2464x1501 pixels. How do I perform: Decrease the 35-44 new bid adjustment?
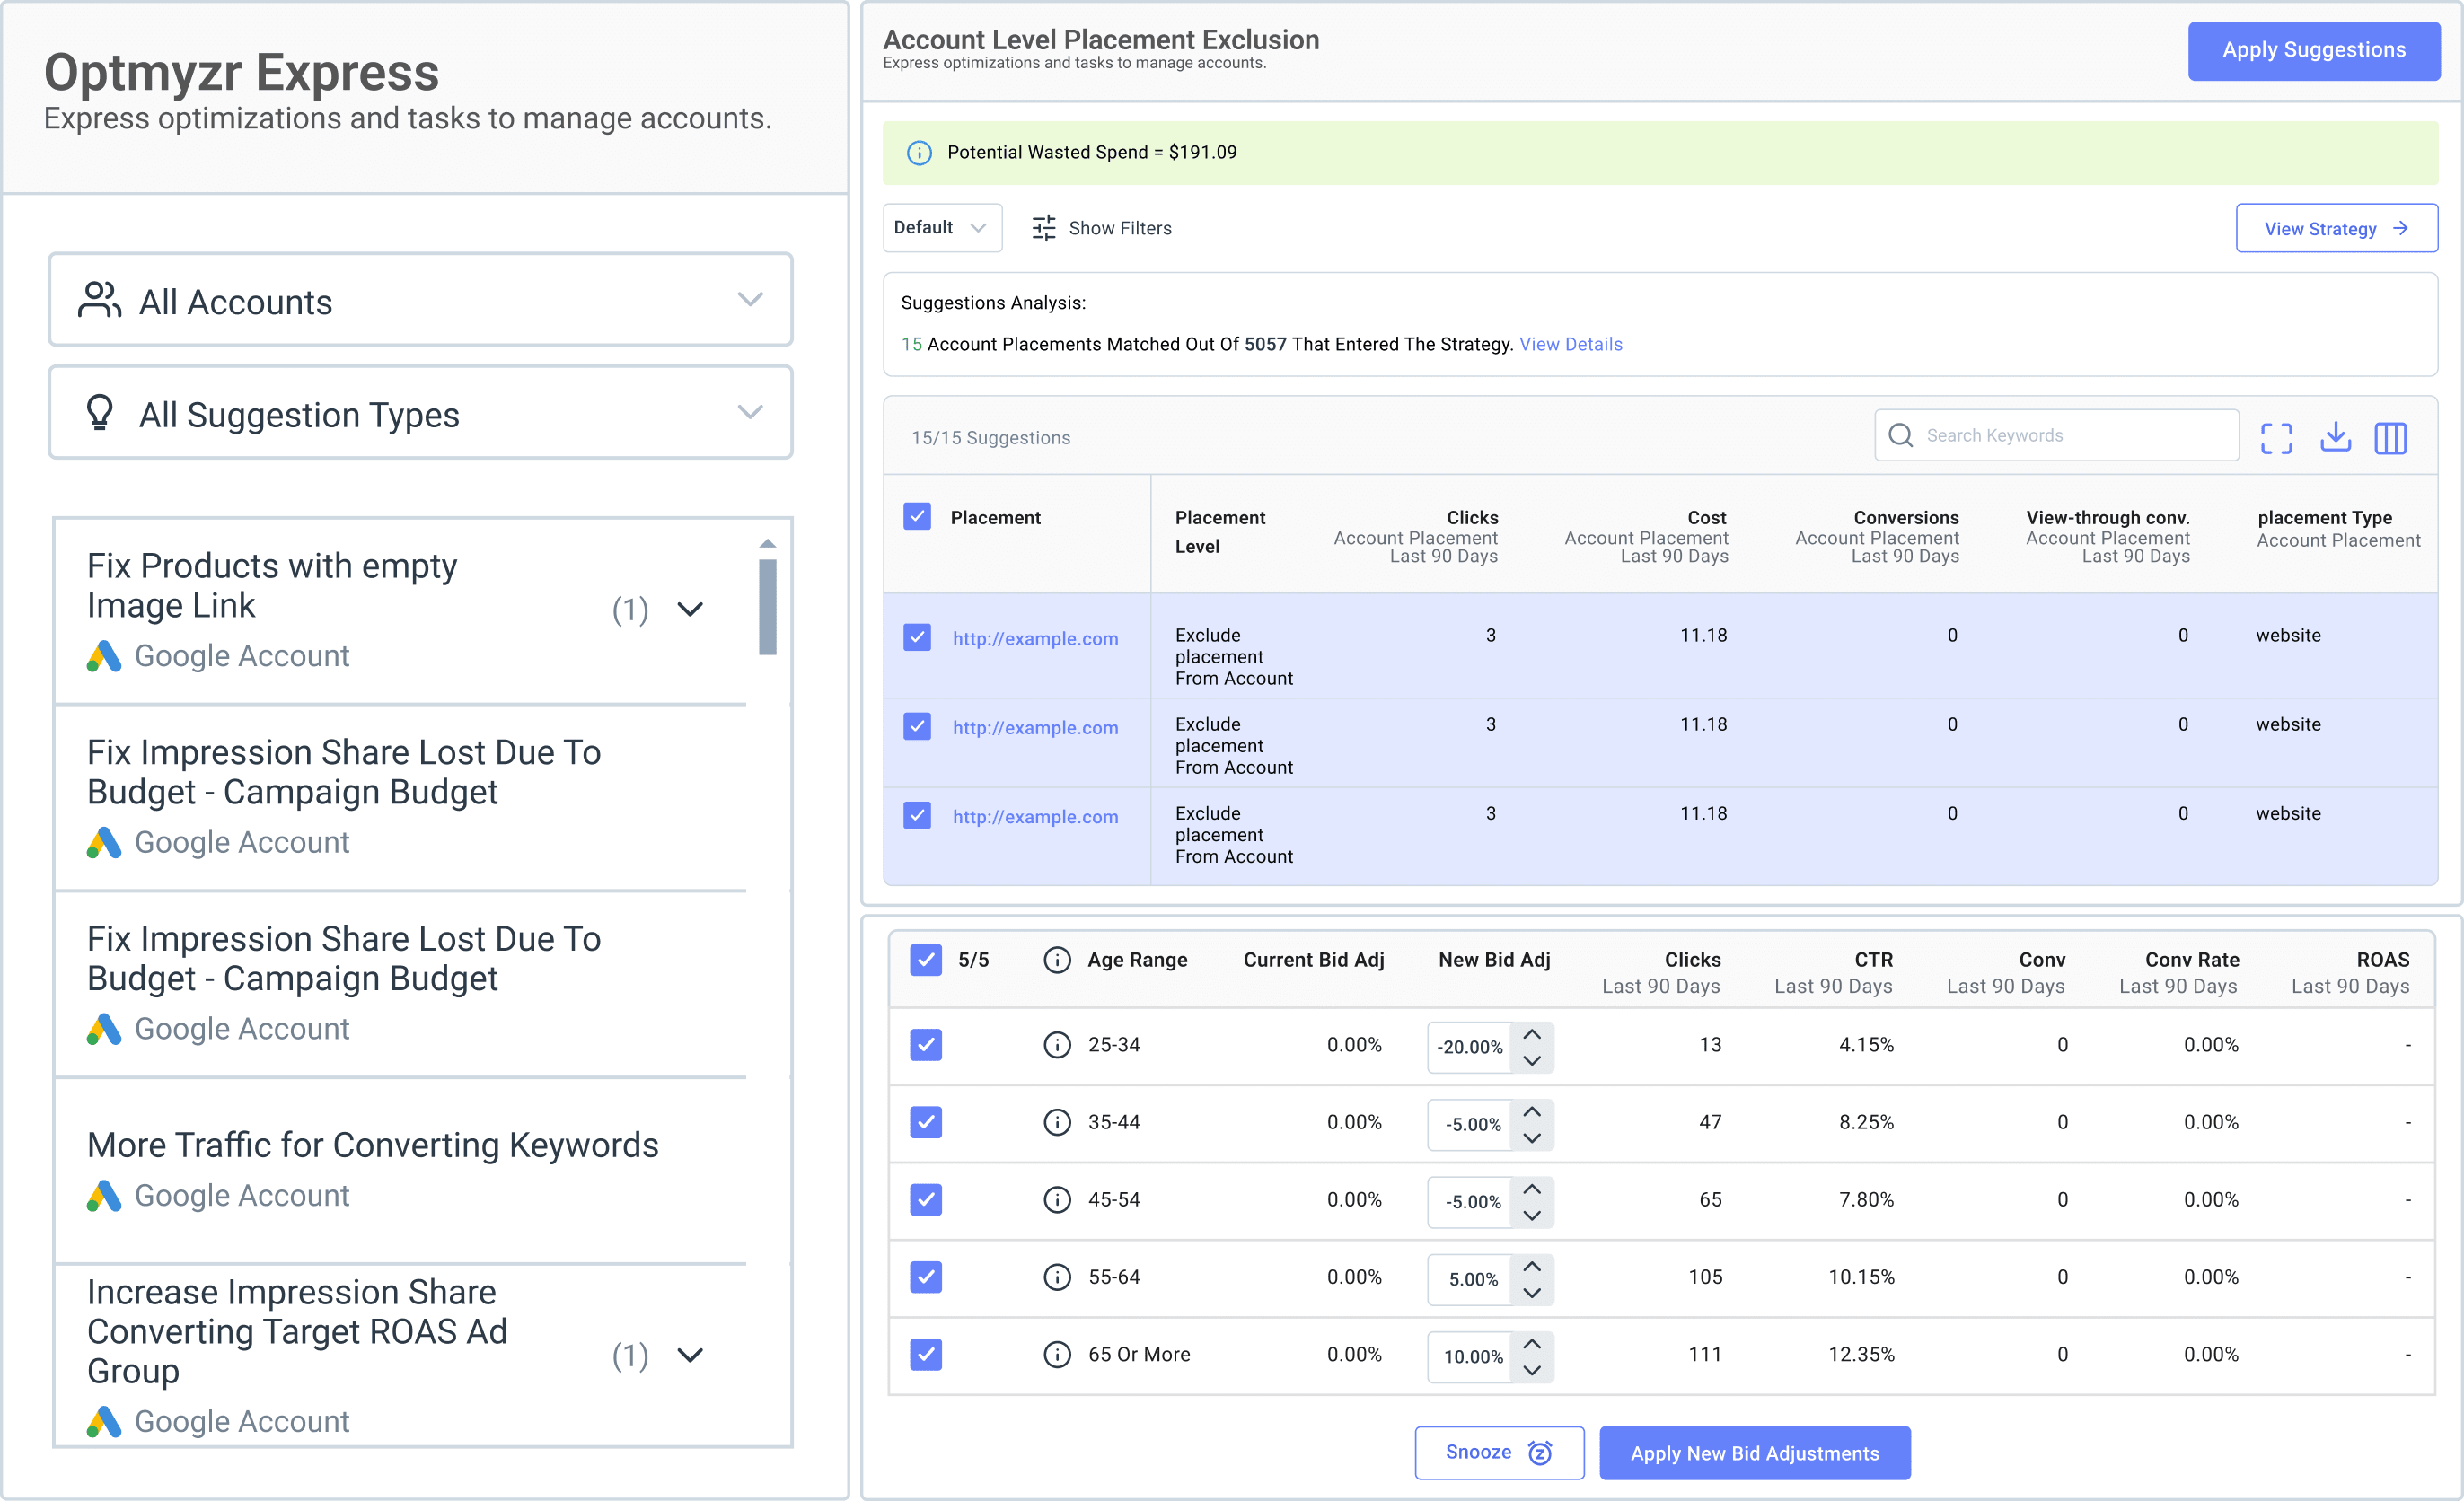coord(1532,1137)
